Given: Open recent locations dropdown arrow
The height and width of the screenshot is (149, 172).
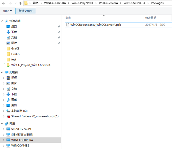Looking at the screenshot, I should (16, 3).
